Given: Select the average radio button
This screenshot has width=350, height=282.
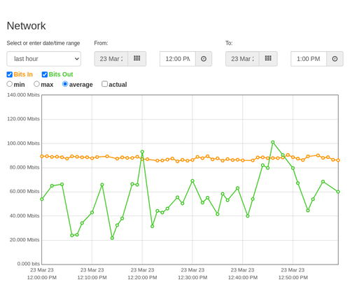Looking at the screenshot, I should coord(65,84).
